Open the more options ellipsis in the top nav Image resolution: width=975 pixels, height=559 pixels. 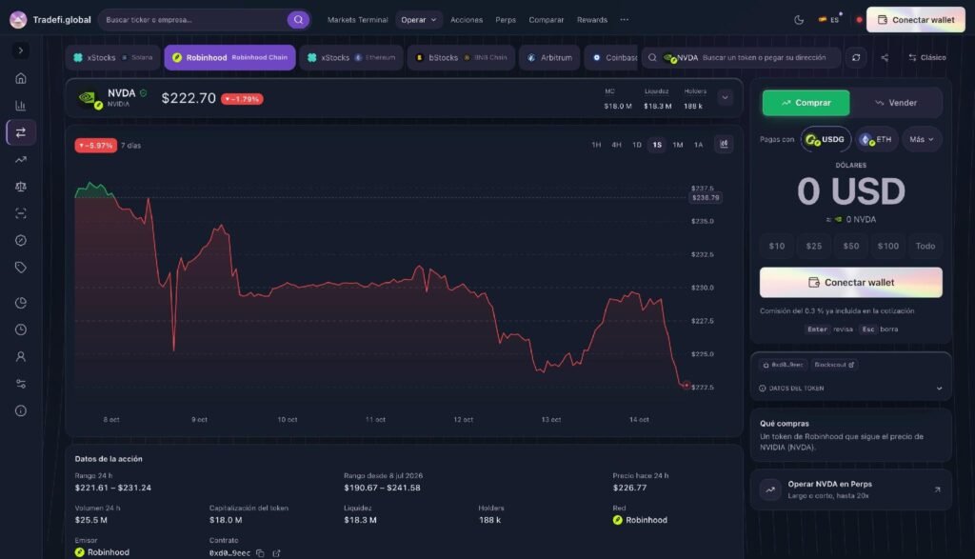pyautogui.click(x=625, y=20)
